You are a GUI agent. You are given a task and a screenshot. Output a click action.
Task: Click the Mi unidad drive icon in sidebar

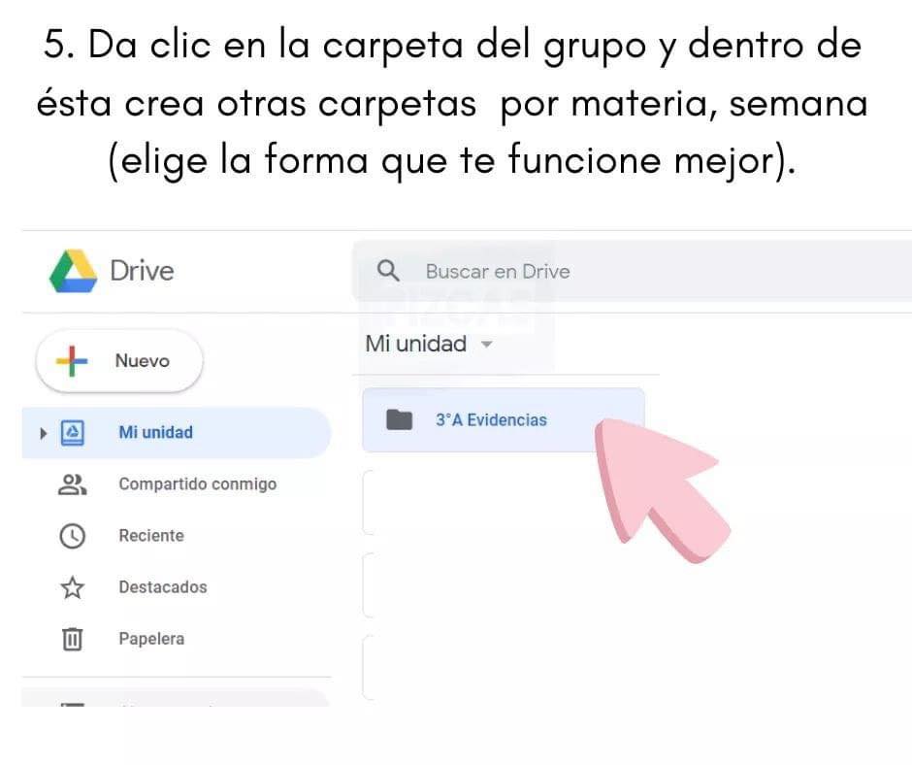coord(73,433)
